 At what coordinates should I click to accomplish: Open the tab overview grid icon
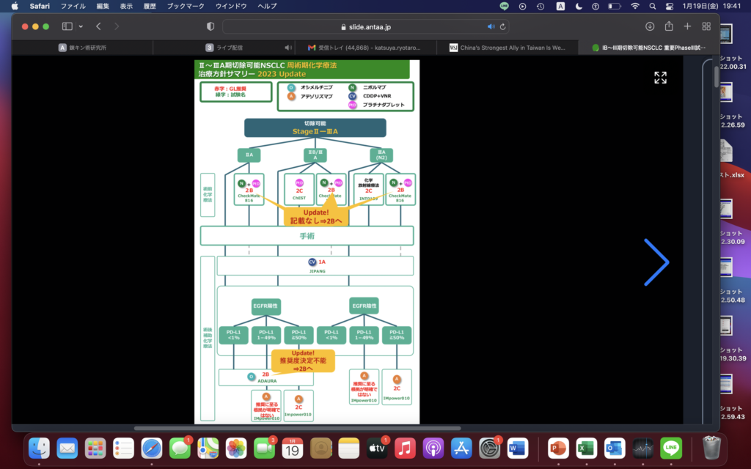pyautogui.click(x=706, y=26)
